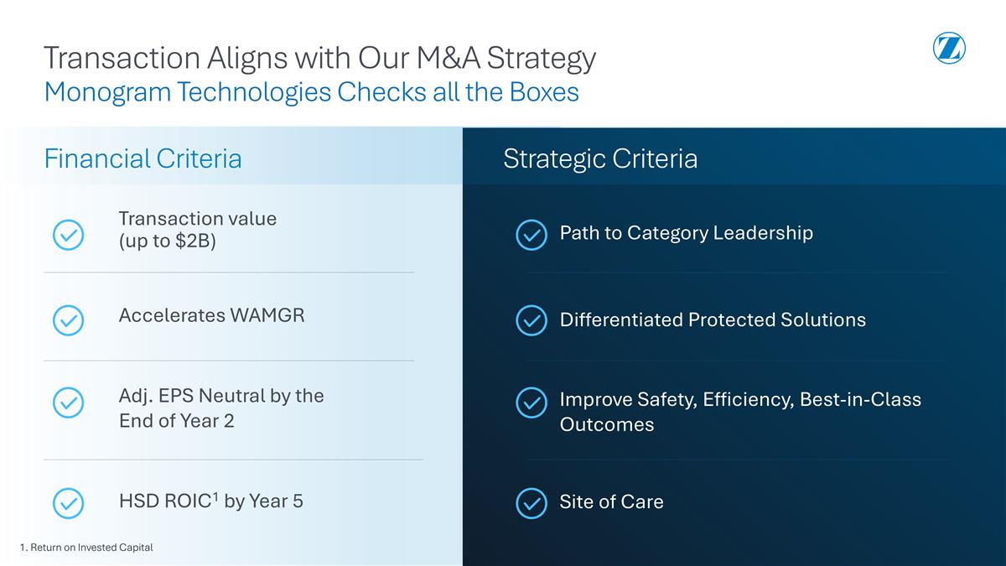Click the Site of Care text
Image resolution: width=1006 pixels, height=566 pixels.
pos(611,501)
